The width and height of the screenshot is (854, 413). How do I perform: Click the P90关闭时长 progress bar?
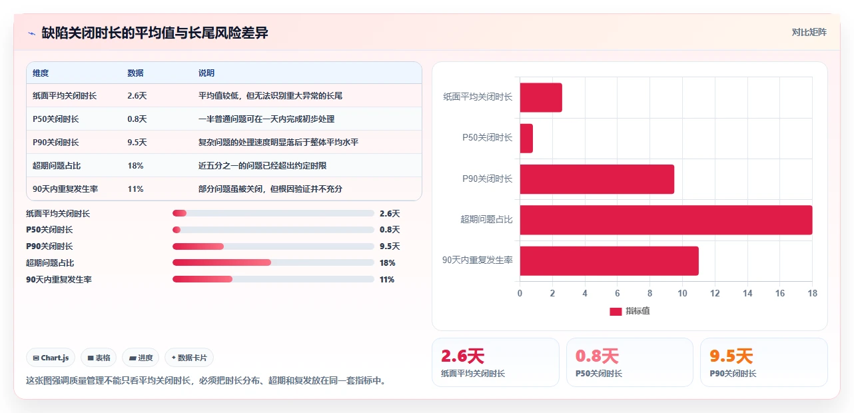[x=273, y=246]
